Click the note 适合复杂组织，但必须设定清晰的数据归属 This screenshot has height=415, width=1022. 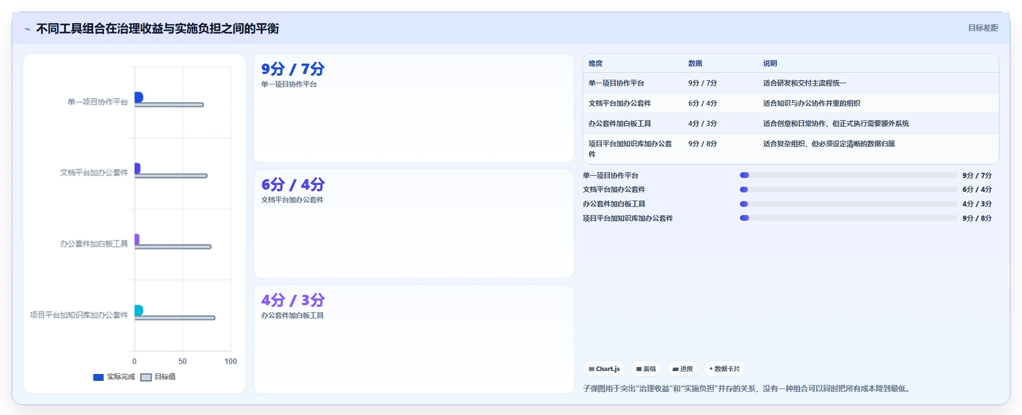(x=829, y=144)
